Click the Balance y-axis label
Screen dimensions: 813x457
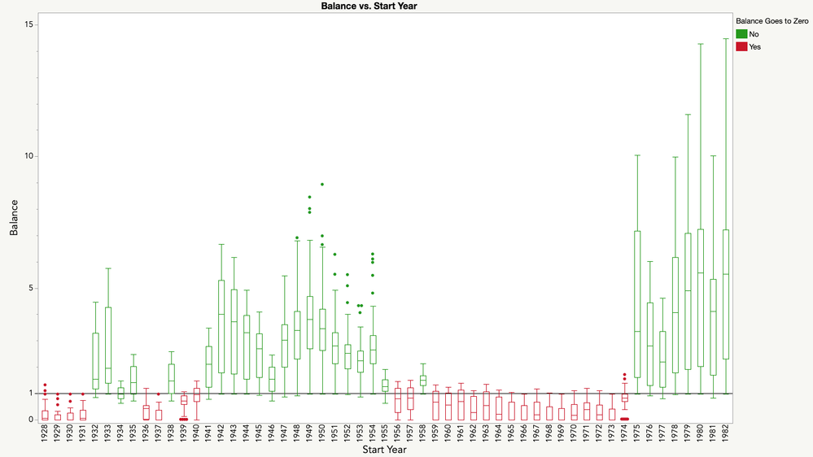pos(14,218)
